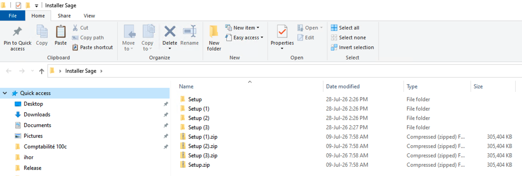Switch to the Share ribbon tab
Image resolution: width=522 pixels, height=176 pixels.
point(64,16)
